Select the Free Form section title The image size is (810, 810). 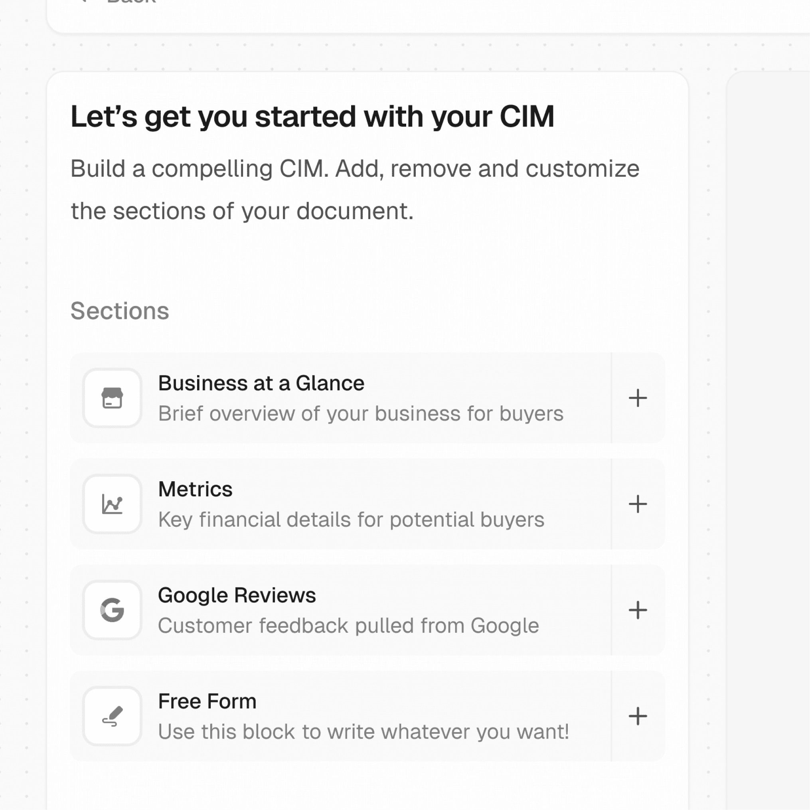point(207,701)
